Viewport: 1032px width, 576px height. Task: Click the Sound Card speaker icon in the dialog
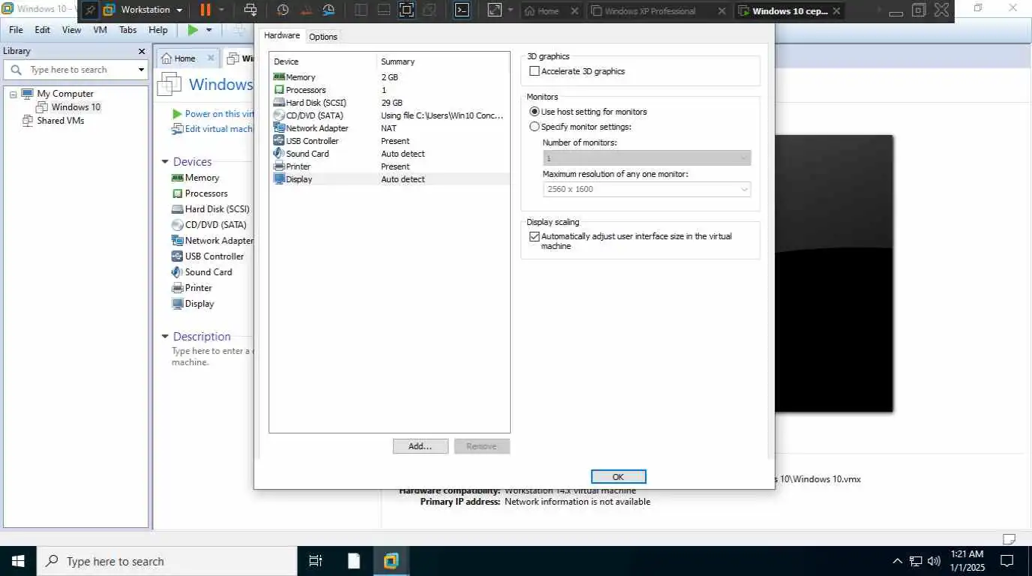pos(279,154)
